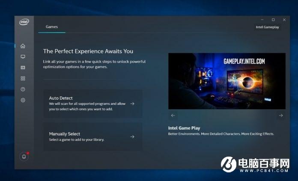The image size is (298, 181).
Task: Click the arrow beside Auto Detect
Action: tap(132, 104)
